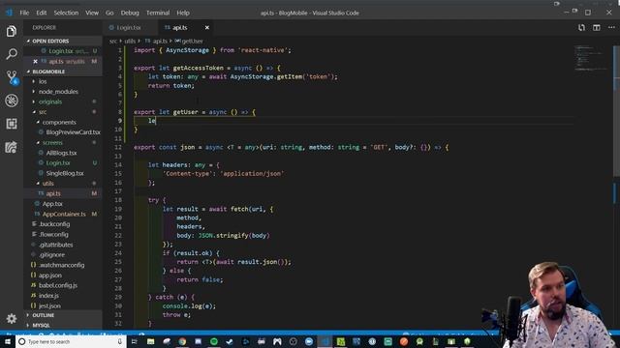Viewport: 620px width, 348px height.
Task: Expand the OUTLINE panel
Action: 43,315
